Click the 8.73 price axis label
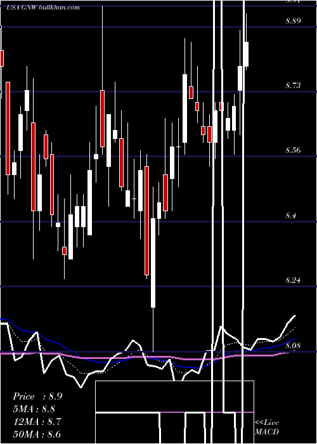The width and height of the screenshot is (317, 444). click(x=293, y=85)
